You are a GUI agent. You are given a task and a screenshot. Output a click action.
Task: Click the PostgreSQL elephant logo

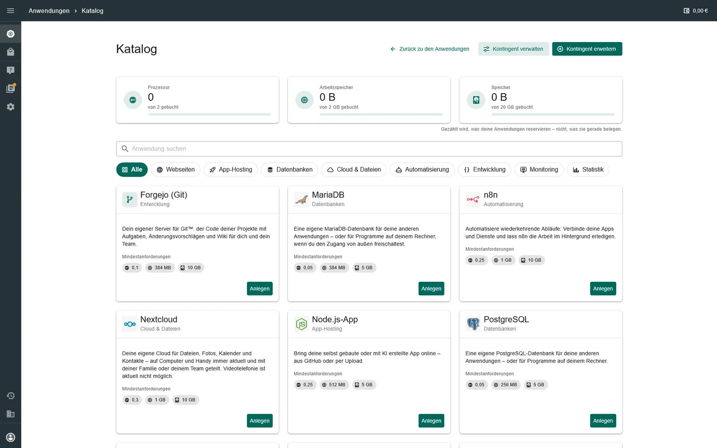click(x=473, y=324)
